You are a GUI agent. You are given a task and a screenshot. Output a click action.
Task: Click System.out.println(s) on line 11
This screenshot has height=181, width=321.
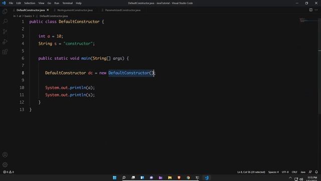point(69,95)
